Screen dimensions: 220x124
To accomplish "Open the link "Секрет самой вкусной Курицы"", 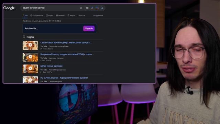I will point(66,43).
